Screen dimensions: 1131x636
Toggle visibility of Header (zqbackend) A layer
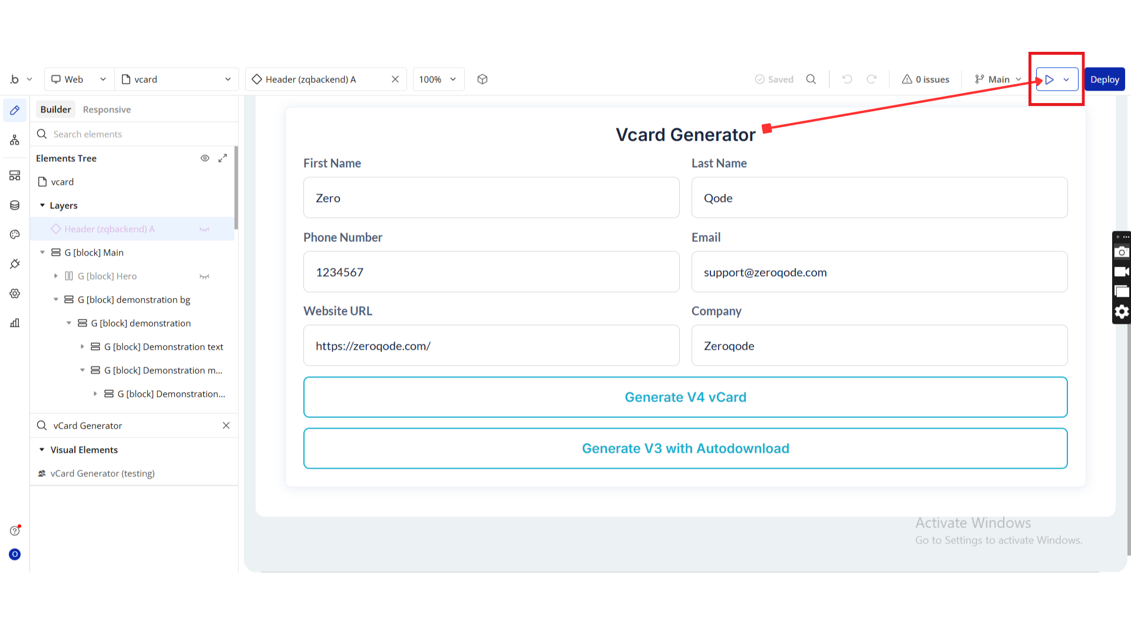(204, 229)
